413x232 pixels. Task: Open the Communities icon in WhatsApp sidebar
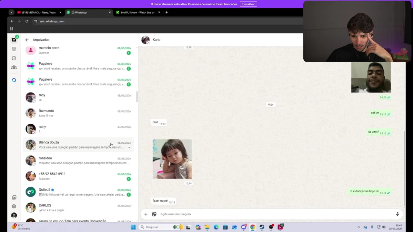tap(14, 67)
